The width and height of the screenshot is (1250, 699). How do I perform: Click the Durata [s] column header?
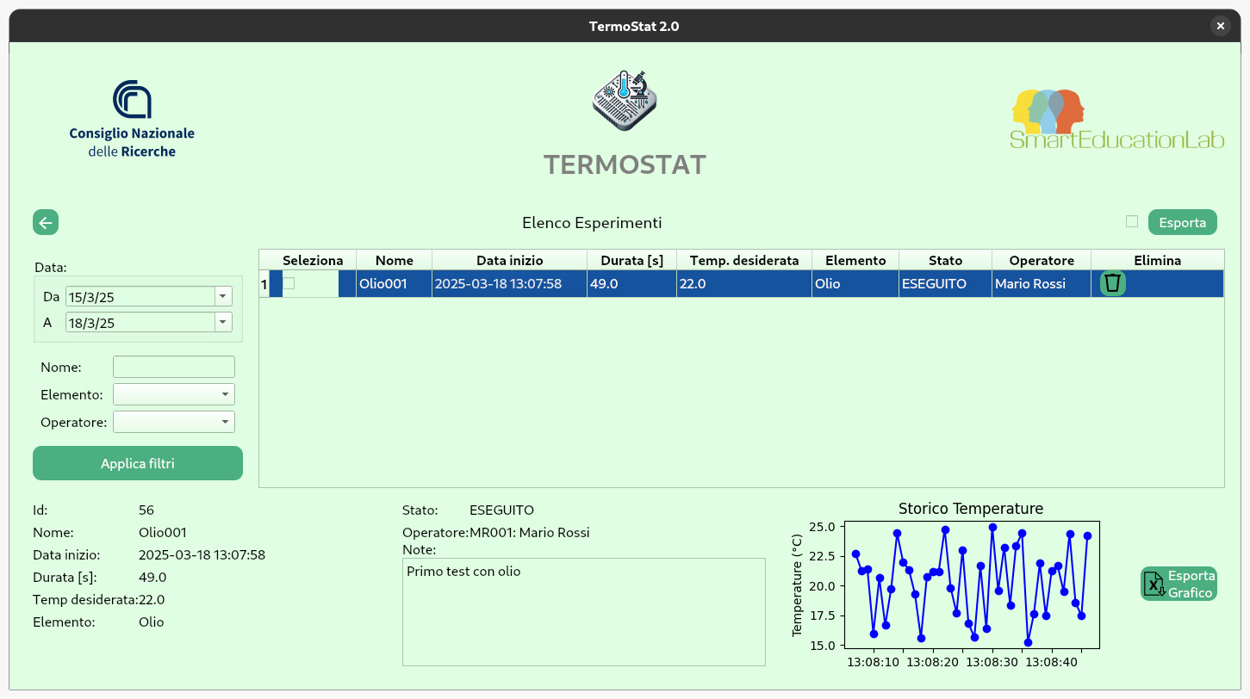(631, 260)
